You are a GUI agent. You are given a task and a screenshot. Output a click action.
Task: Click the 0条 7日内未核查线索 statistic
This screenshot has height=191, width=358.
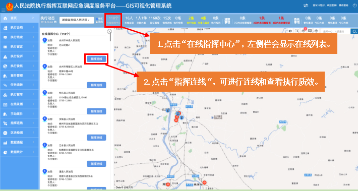(242, 20)
